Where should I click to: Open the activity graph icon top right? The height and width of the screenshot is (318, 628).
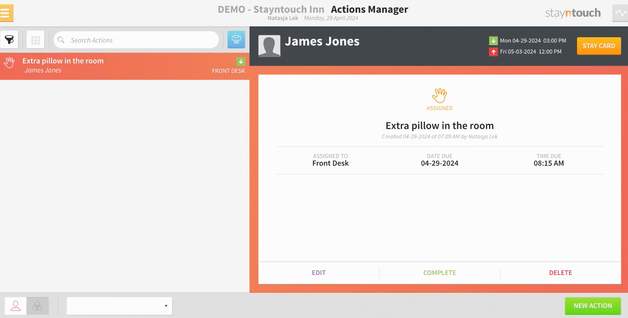coord(620,13)
